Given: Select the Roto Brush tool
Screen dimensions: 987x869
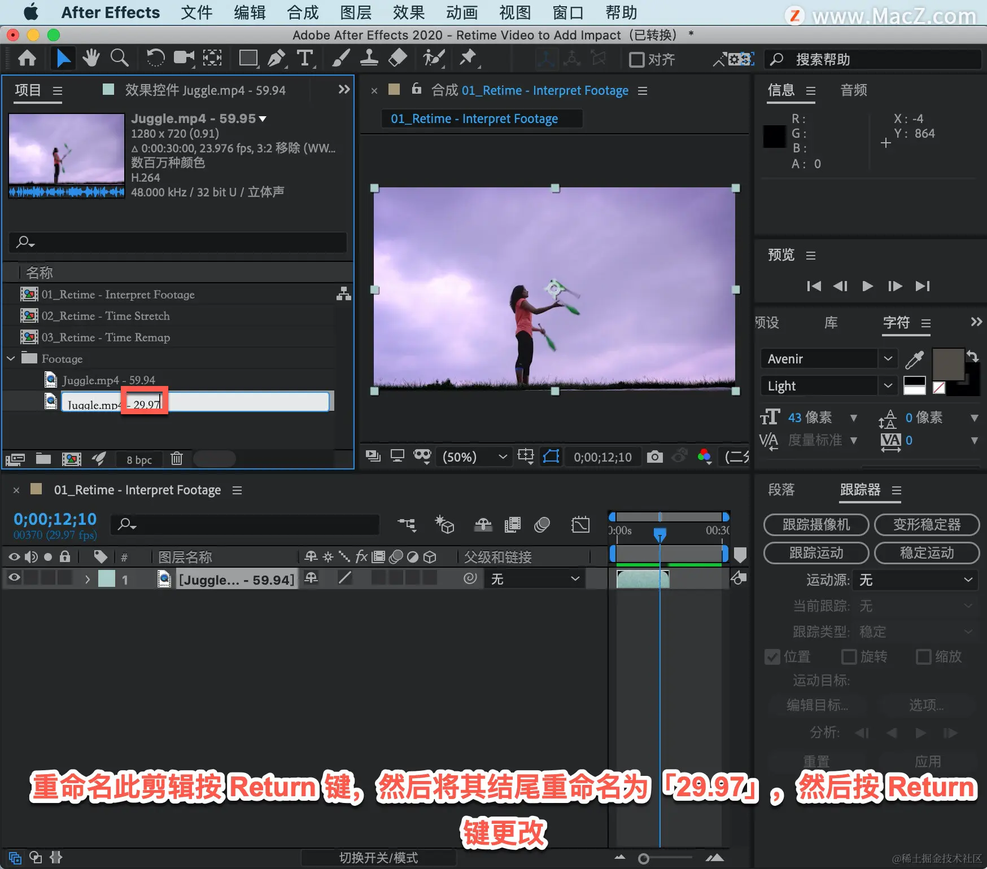Looking at the screenshot, I should click(x=434, y=58).
